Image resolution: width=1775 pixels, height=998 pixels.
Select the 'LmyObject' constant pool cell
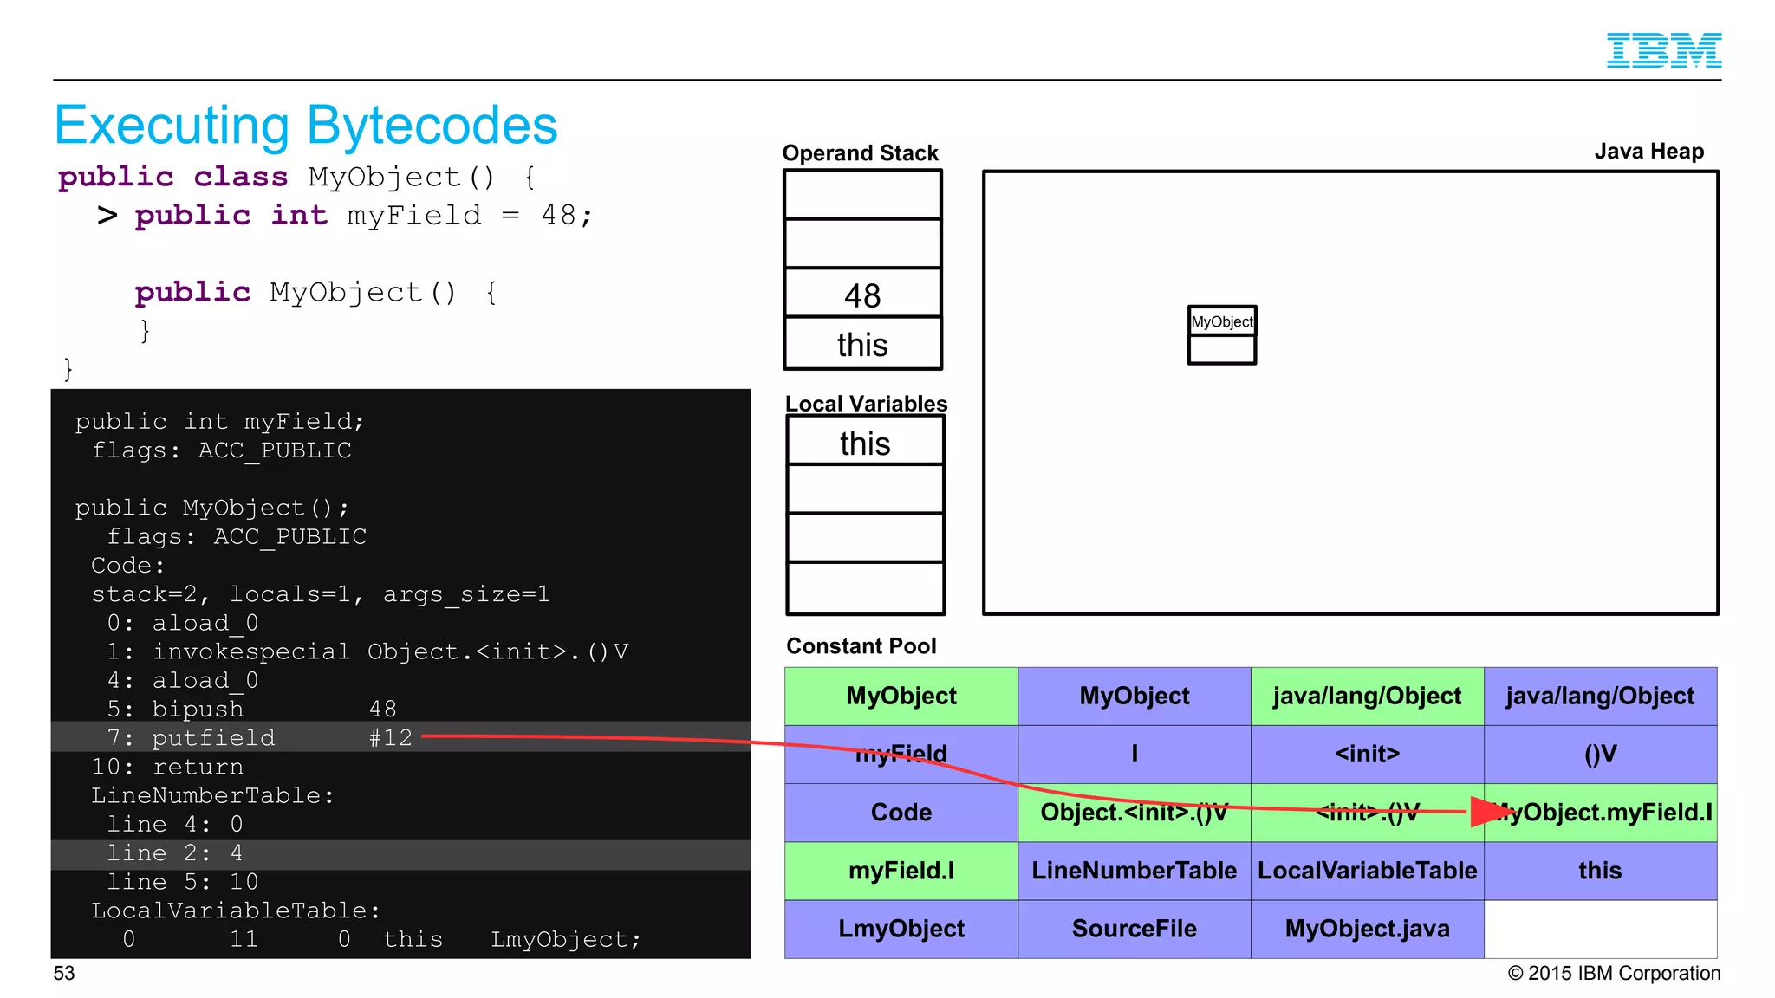click(901, 929)
